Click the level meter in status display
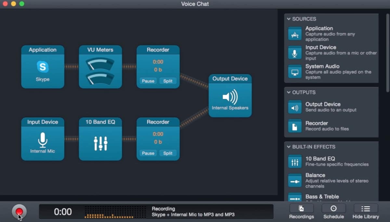The height and width of the screenshot is (222, 390). click(115, 212)
